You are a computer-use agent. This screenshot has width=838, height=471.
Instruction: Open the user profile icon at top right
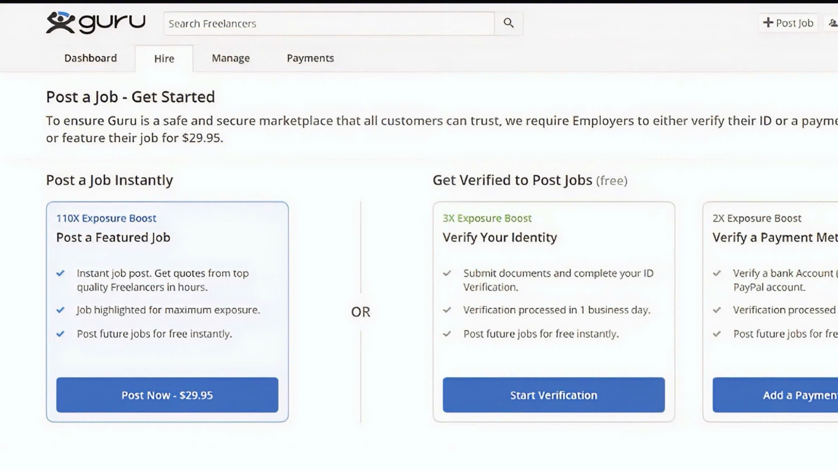click(x=833, y=23)
